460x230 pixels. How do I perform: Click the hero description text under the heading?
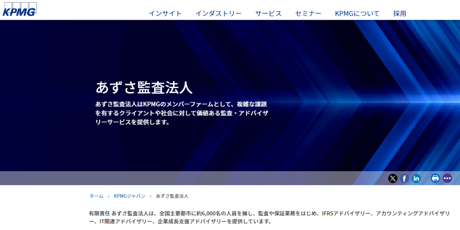[181, 113]
